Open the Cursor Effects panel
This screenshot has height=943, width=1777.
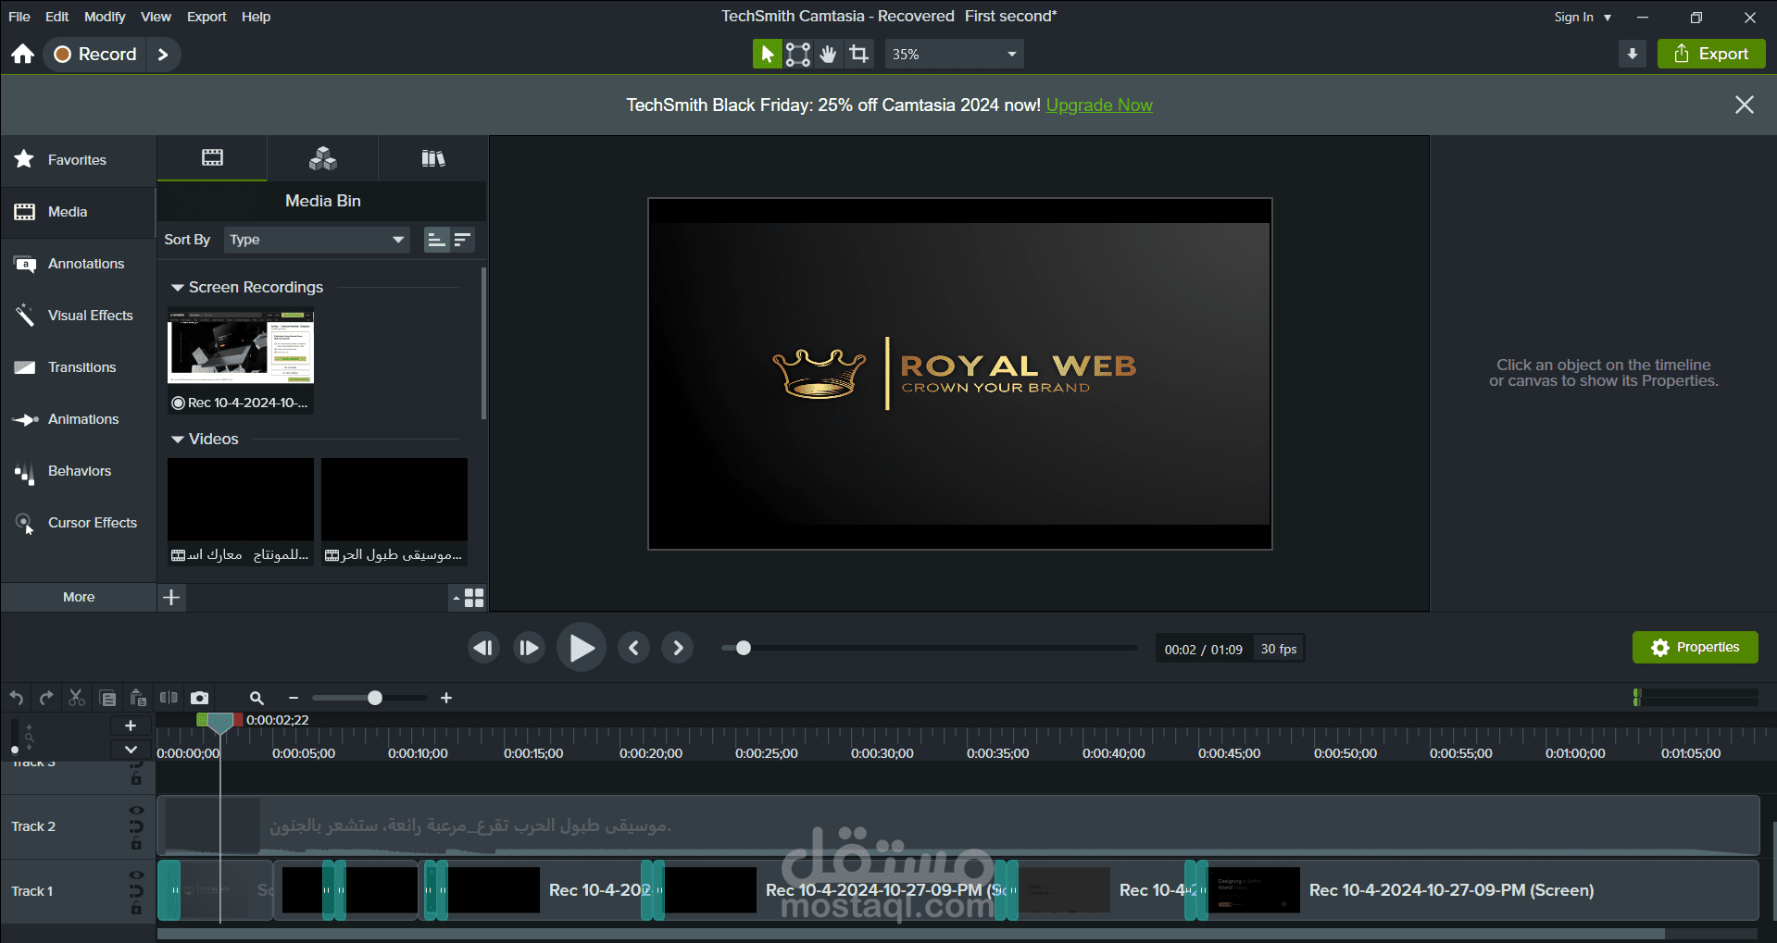click(x=78, y=523)
